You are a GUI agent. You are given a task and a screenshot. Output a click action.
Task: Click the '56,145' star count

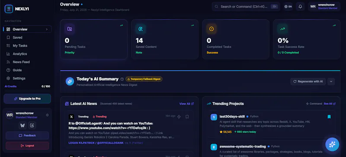click(225, 132)
